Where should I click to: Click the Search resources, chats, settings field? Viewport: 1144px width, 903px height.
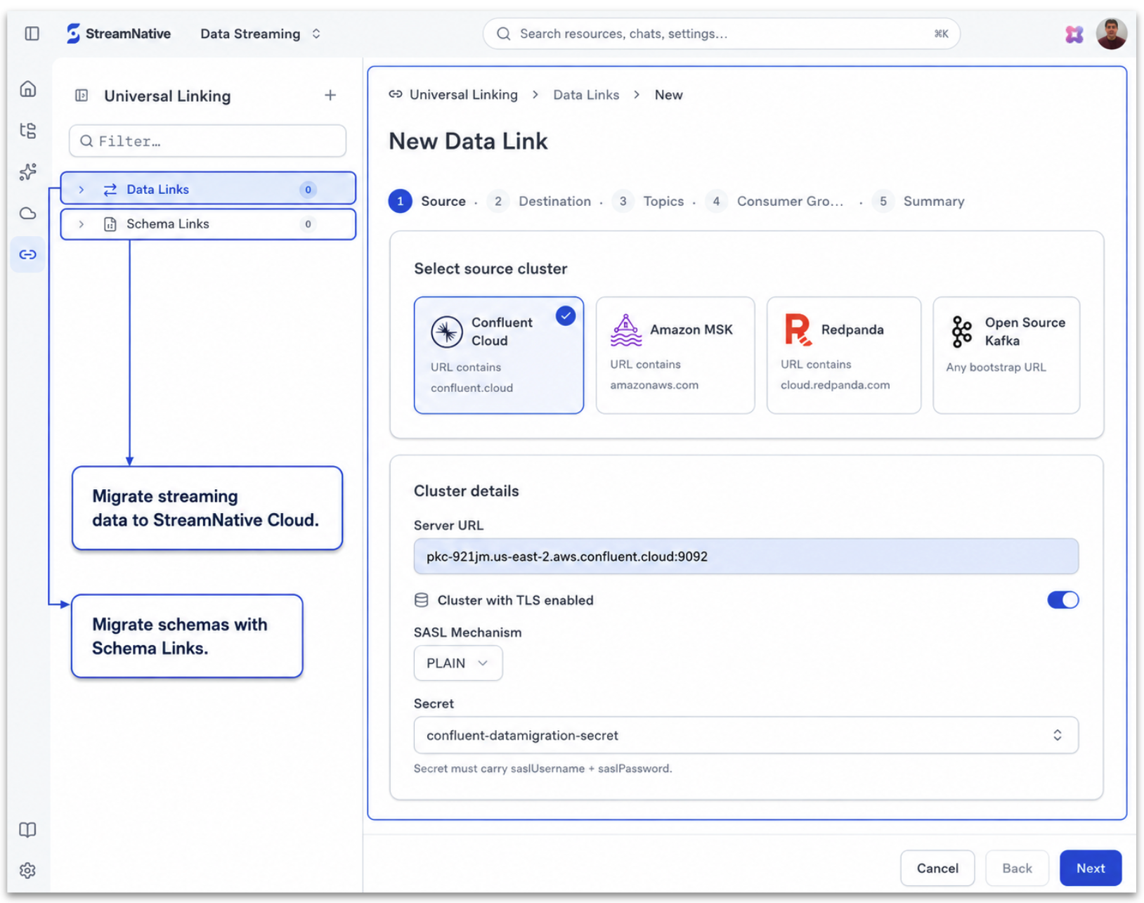(x=722, y=34)
